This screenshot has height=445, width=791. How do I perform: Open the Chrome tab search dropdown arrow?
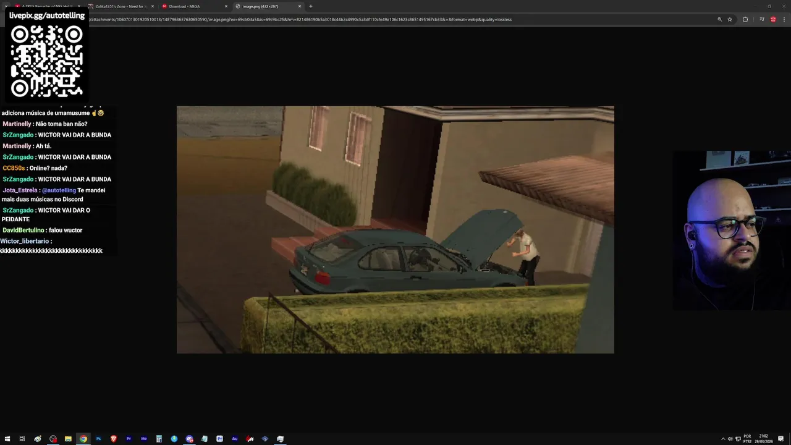6,6
